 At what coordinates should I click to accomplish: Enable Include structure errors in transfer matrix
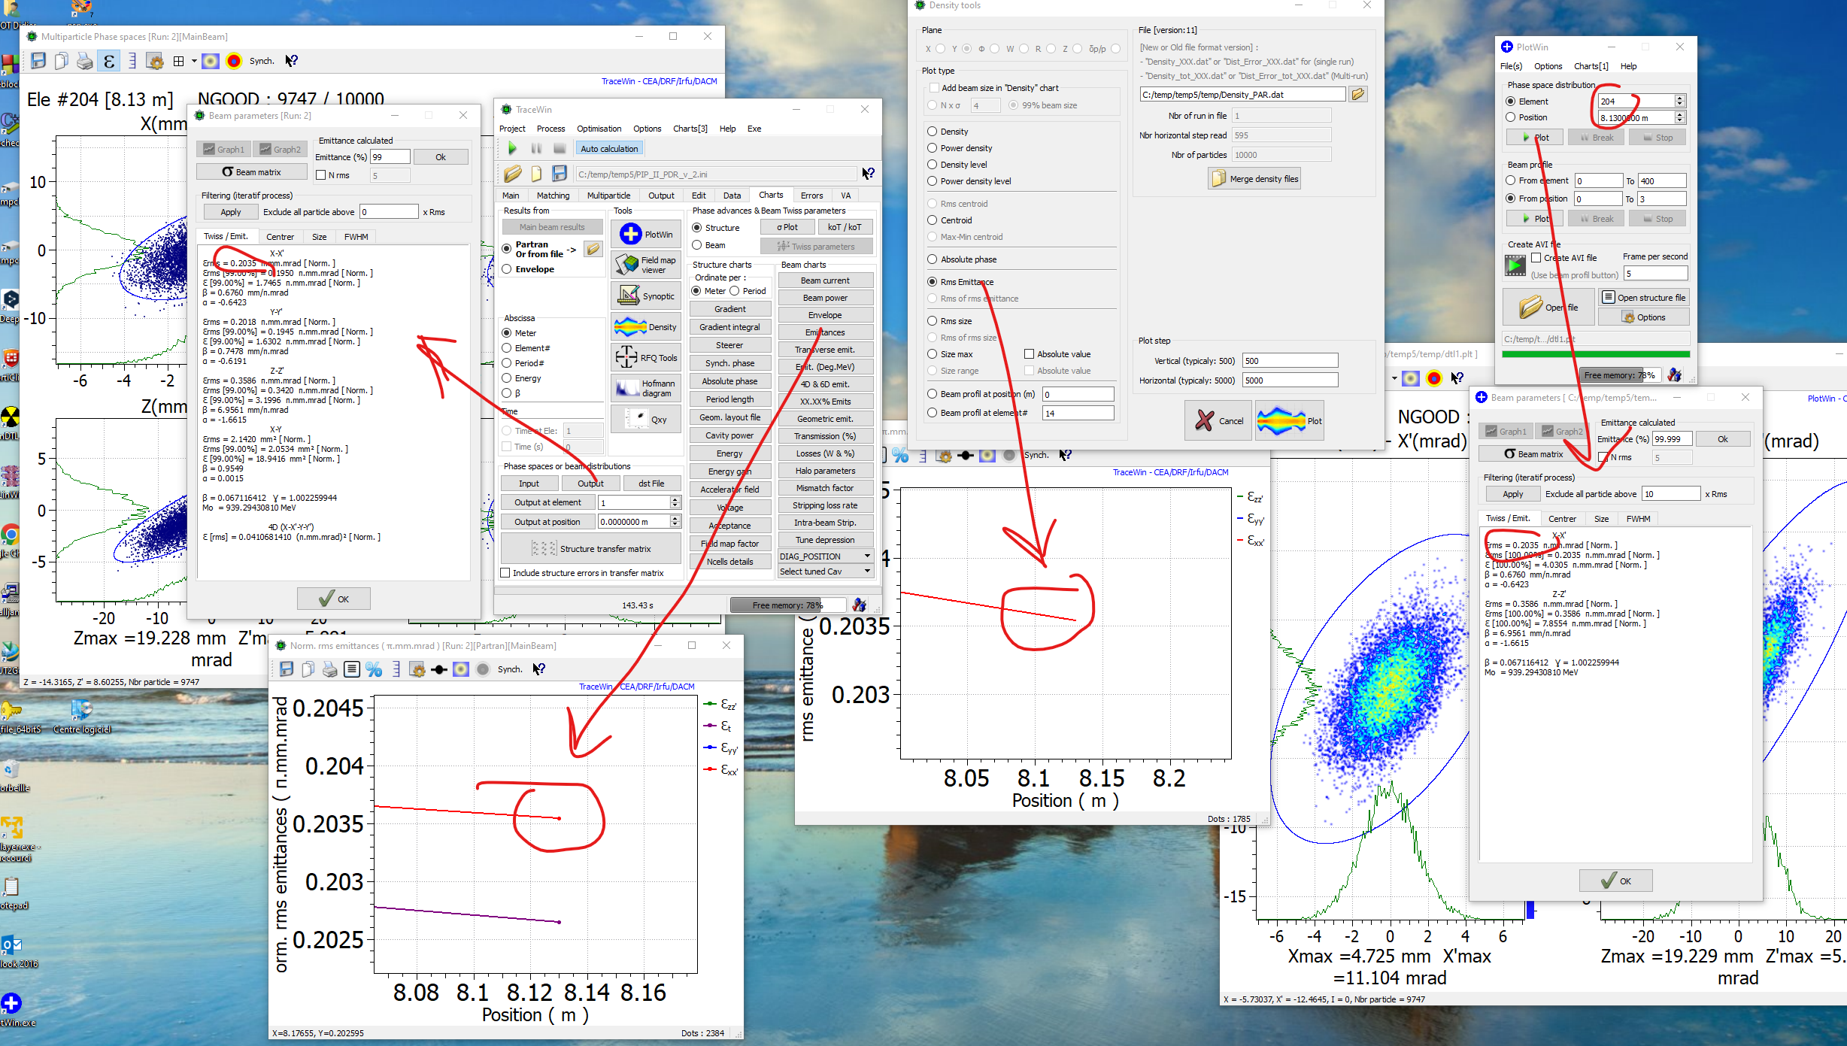[506, 573]
